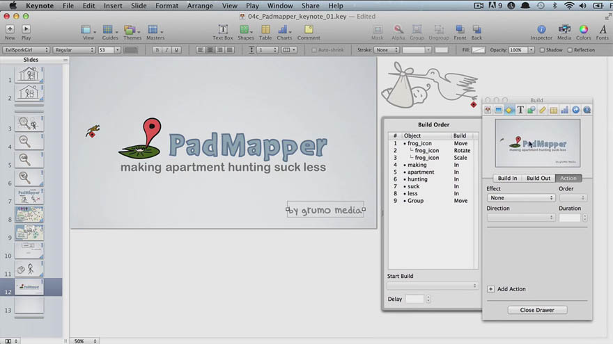Switch to the Build In tab
The width and height of the screenshot is (613, 344).
(x=507, y=178)
